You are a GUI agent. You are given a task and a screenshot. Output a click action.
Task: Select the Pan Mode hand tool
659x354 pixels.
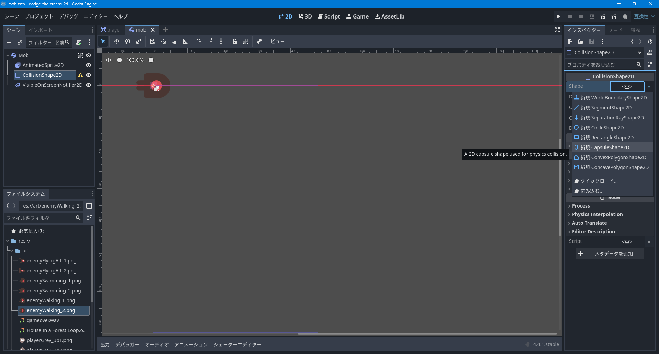pyautogui.click(x=174, y=42)
